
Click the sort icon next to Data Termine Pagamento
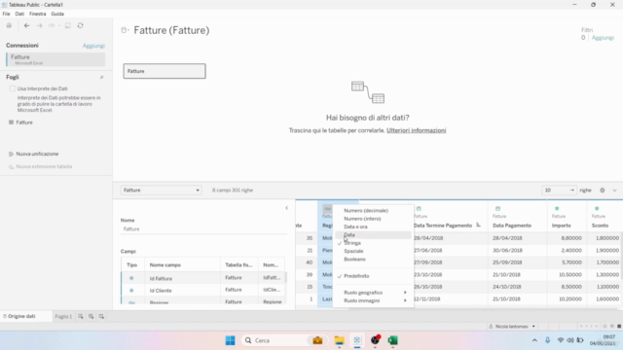[478, 225]
